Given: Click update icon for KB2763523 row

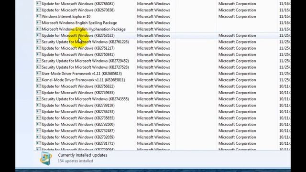Looking at the screenshot, I should [38, 35].
